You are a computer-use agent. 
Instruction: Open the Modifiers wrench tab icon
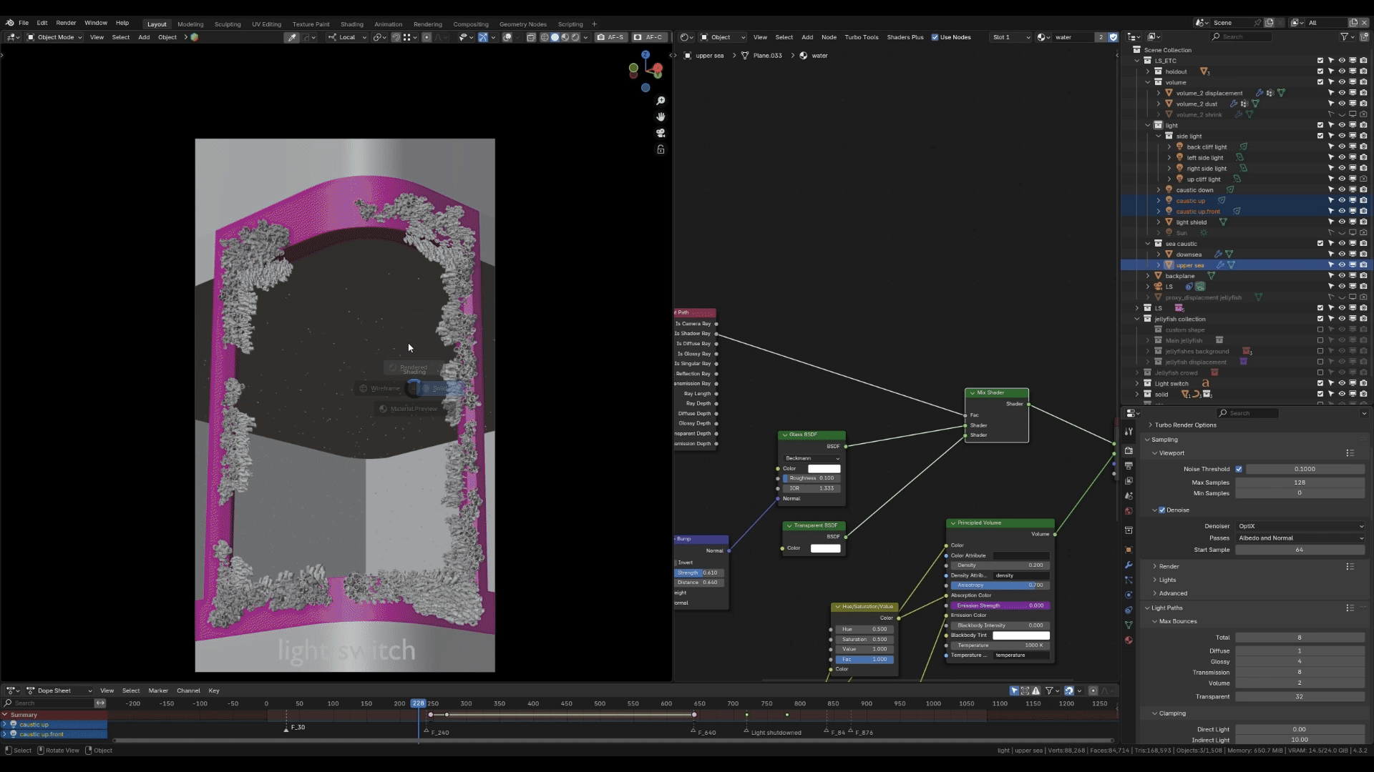tap(1129, 565)
